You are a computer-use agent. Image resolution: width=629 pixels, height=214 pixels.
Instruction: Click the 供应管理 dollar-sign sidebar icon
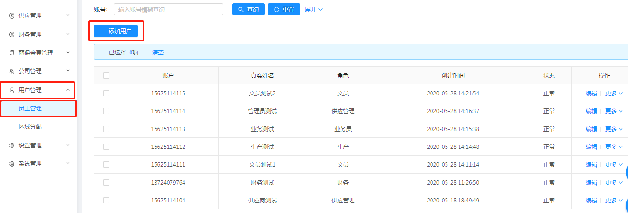pyautogui.click(x=12, y=16)
